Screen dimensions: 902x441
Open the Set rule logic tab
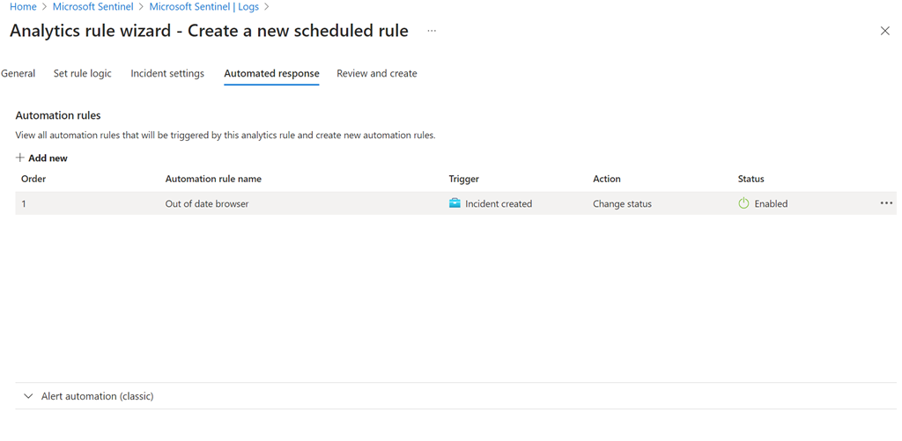coord(83,74)
